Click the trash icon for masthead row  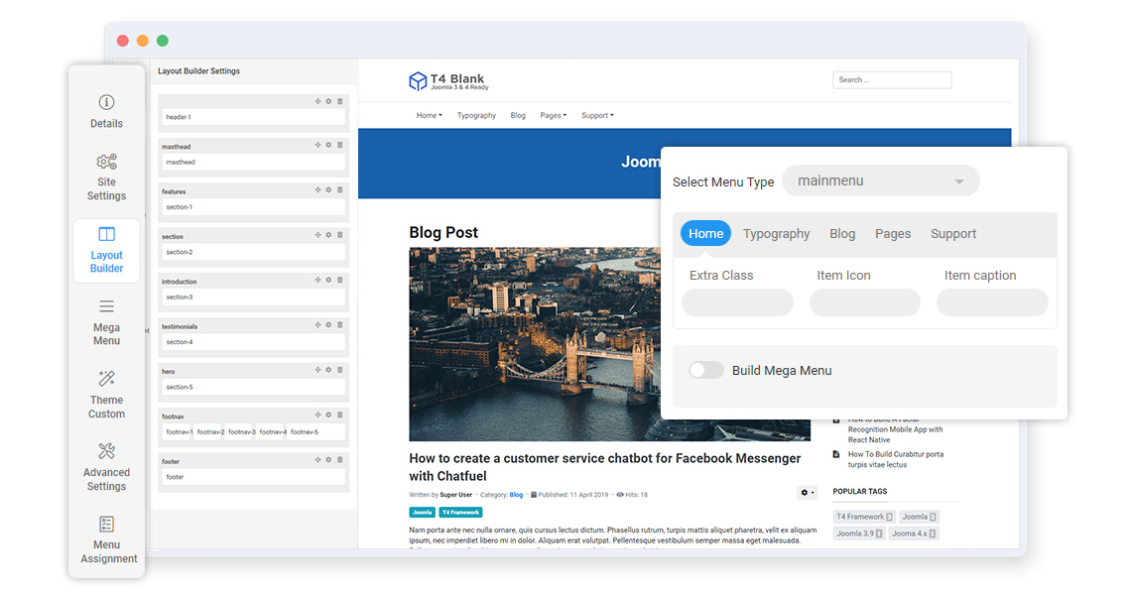tap(340, 146)
